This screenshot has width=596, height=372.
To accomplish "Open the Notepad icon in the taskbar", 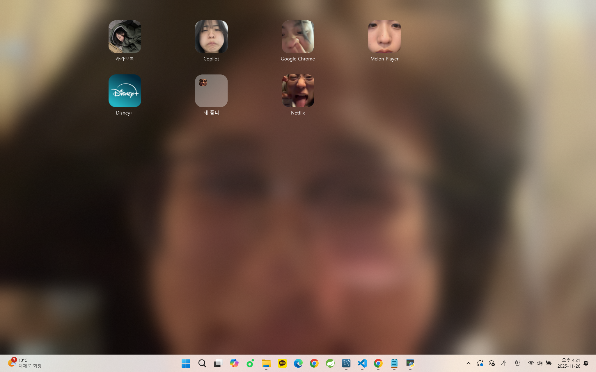I will [394, 363].
